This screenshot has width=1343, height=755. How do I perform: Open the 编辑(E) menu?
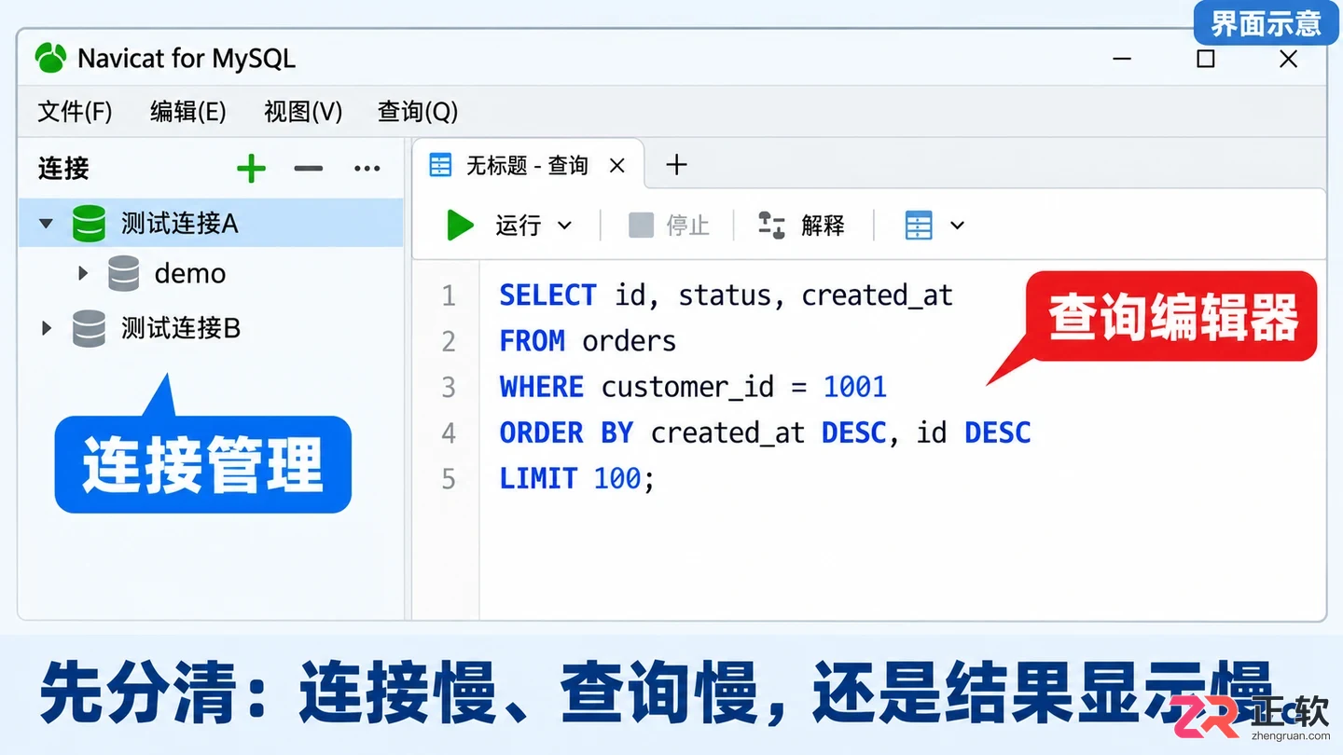[188, 112]
